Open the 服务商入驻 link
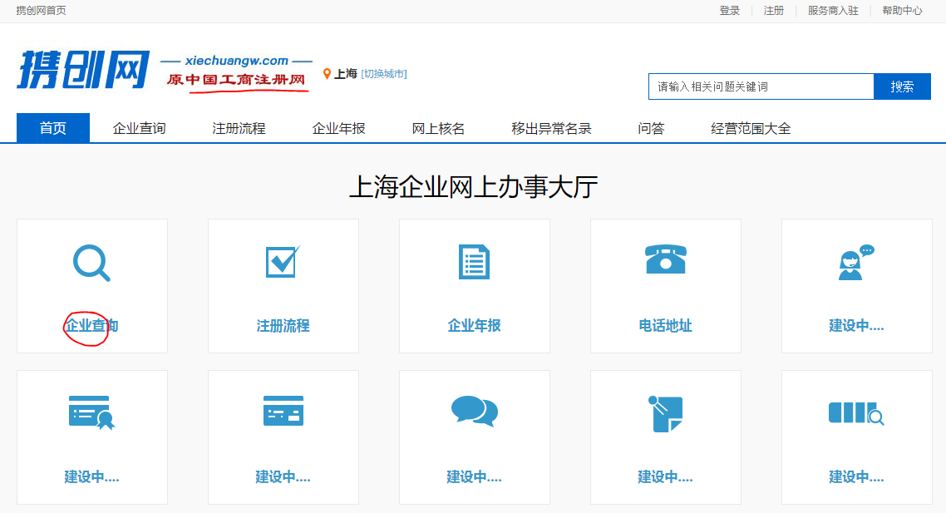 tap(833, 10)
